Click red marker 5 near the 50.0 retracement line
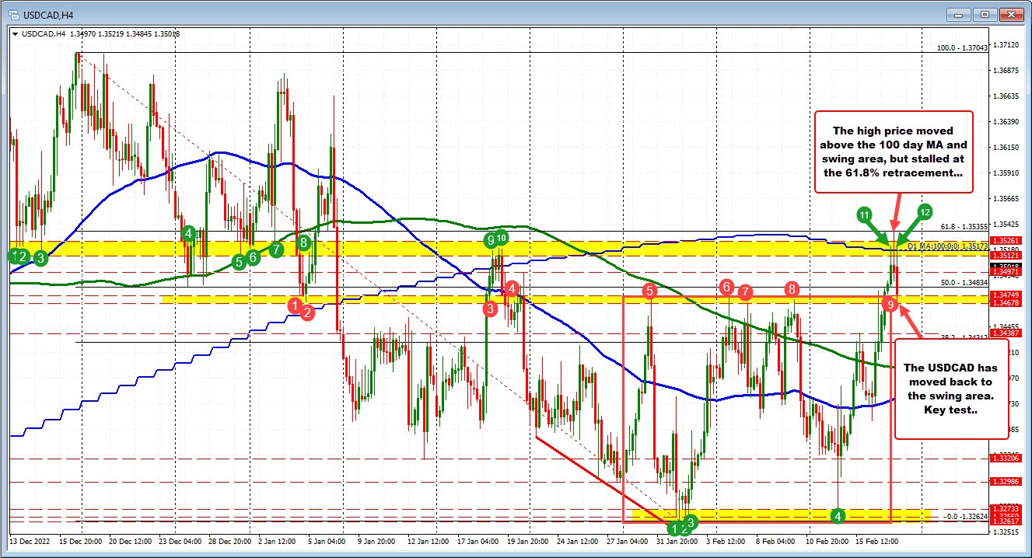Viewport: 1032px width, 558px height. pyautogui.click(x=650, y=291)
